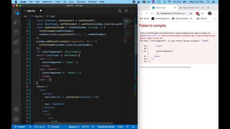Open the File menu
This screenshot has width=230, height=129.
pos(31,2)
